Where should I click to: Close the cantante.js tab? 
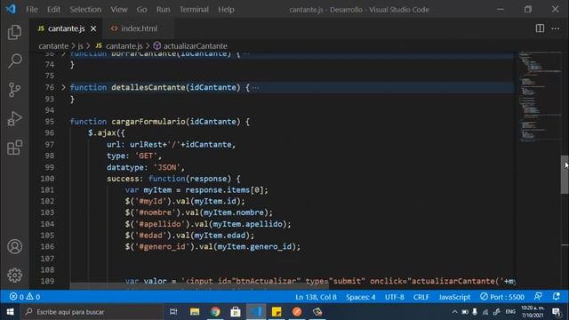(93, 28)
